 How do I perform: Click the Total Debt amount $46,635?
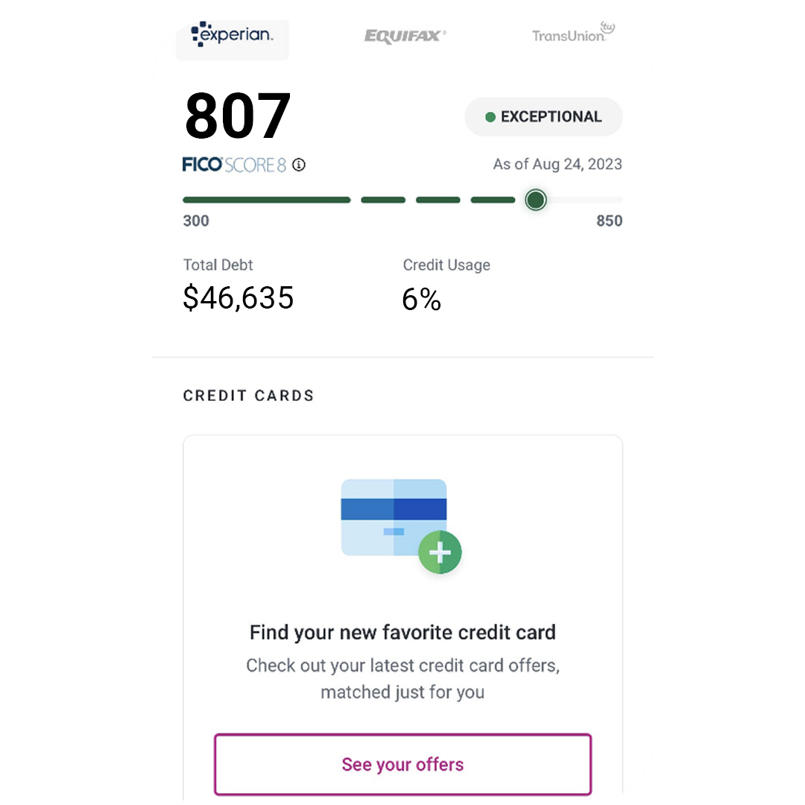[239, 298]
